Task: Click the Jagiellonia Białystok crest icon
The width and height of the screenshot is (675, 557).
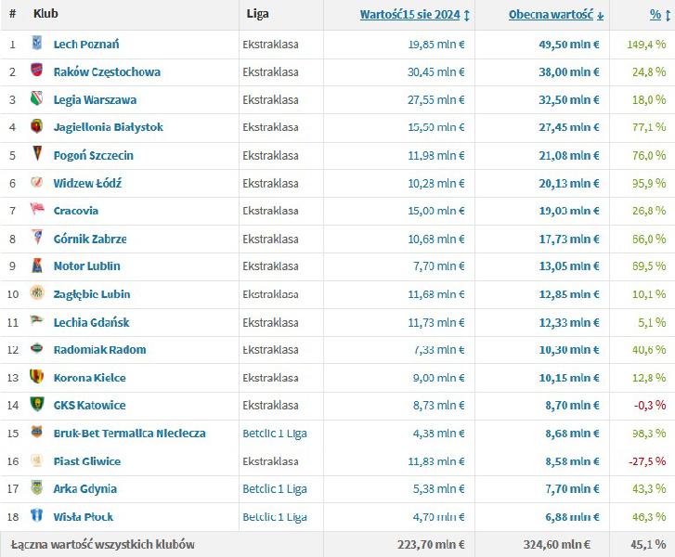Action: click(37, 127)
